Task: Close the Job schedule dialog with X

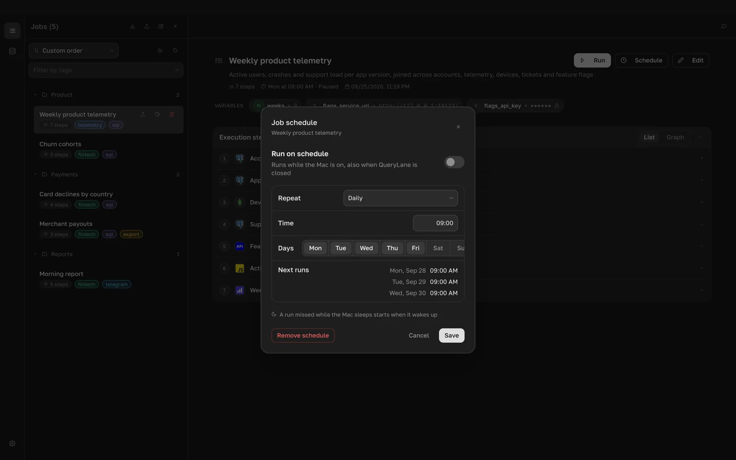Action: pos(458,127)
